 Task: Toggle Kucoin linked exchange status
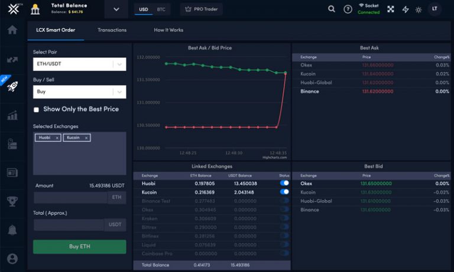[284, 192]
